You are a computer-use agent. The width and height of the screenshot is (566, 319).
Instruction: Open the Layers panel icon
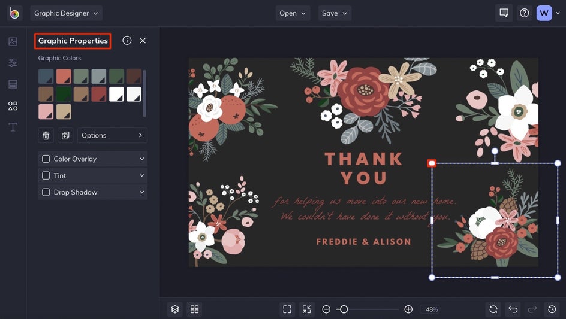click(x=175, y=309)
